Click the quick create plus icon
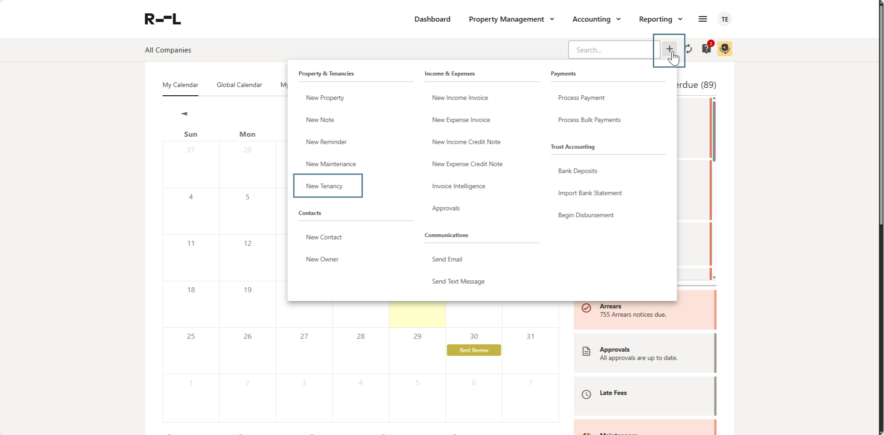 pos(669,49)
